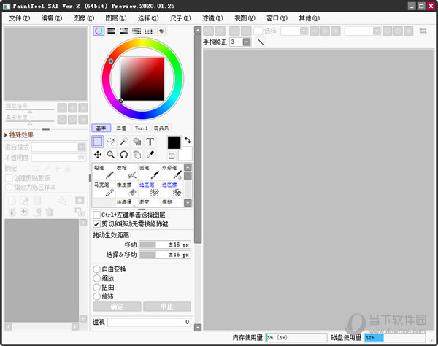
Task: Choose the 选区笔 selection pen
Action: coord(149,189)
